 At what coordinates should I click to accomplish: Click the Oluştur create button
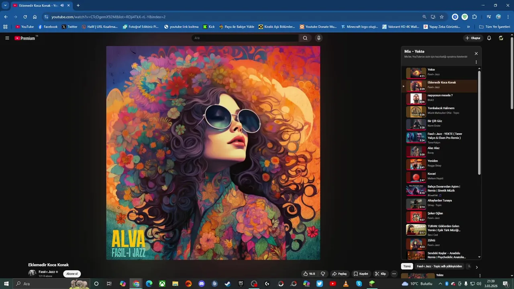[x=473, y=38]
